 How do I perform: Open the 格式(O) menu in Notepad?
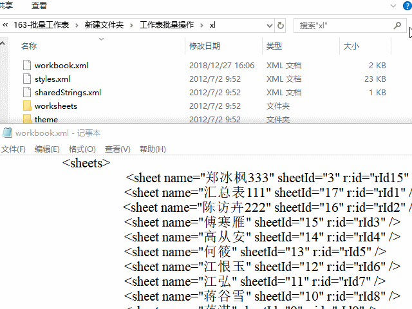pyautogui.click(x=82, y=149)
